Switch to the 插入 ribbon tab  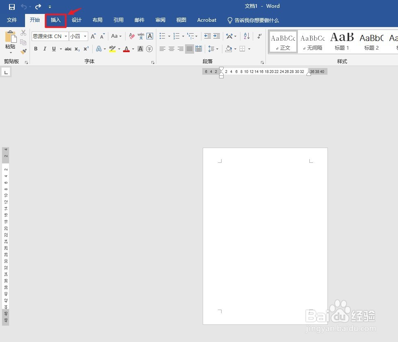click(x=55, y=20)
